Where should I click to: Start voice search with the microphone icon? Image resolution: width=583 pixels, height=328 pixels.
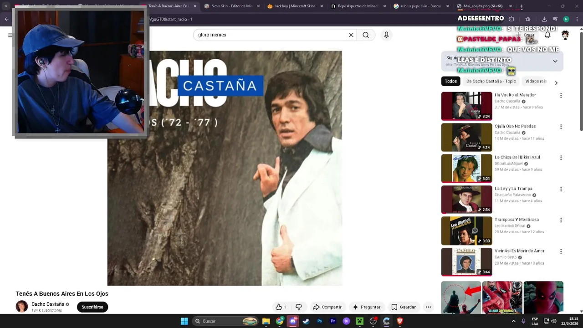click(386, 35)
